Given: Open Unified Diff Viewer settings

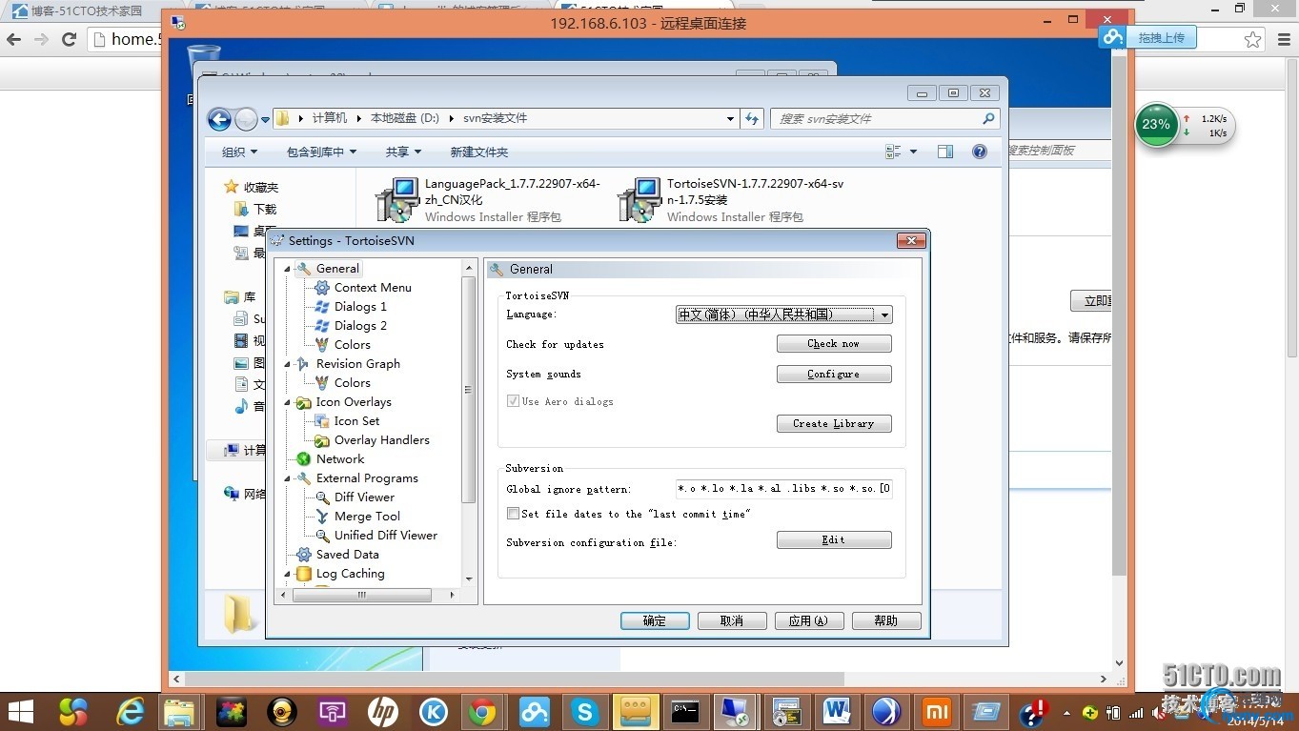Looking at the screenshot, I should coord(386,536).
